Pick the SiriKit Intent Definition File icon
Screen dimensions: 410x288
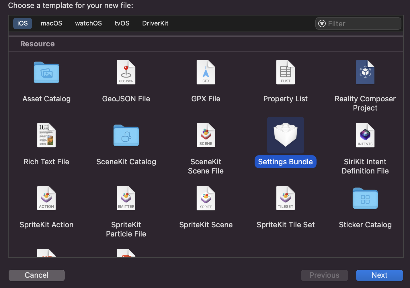pos(365,135)
